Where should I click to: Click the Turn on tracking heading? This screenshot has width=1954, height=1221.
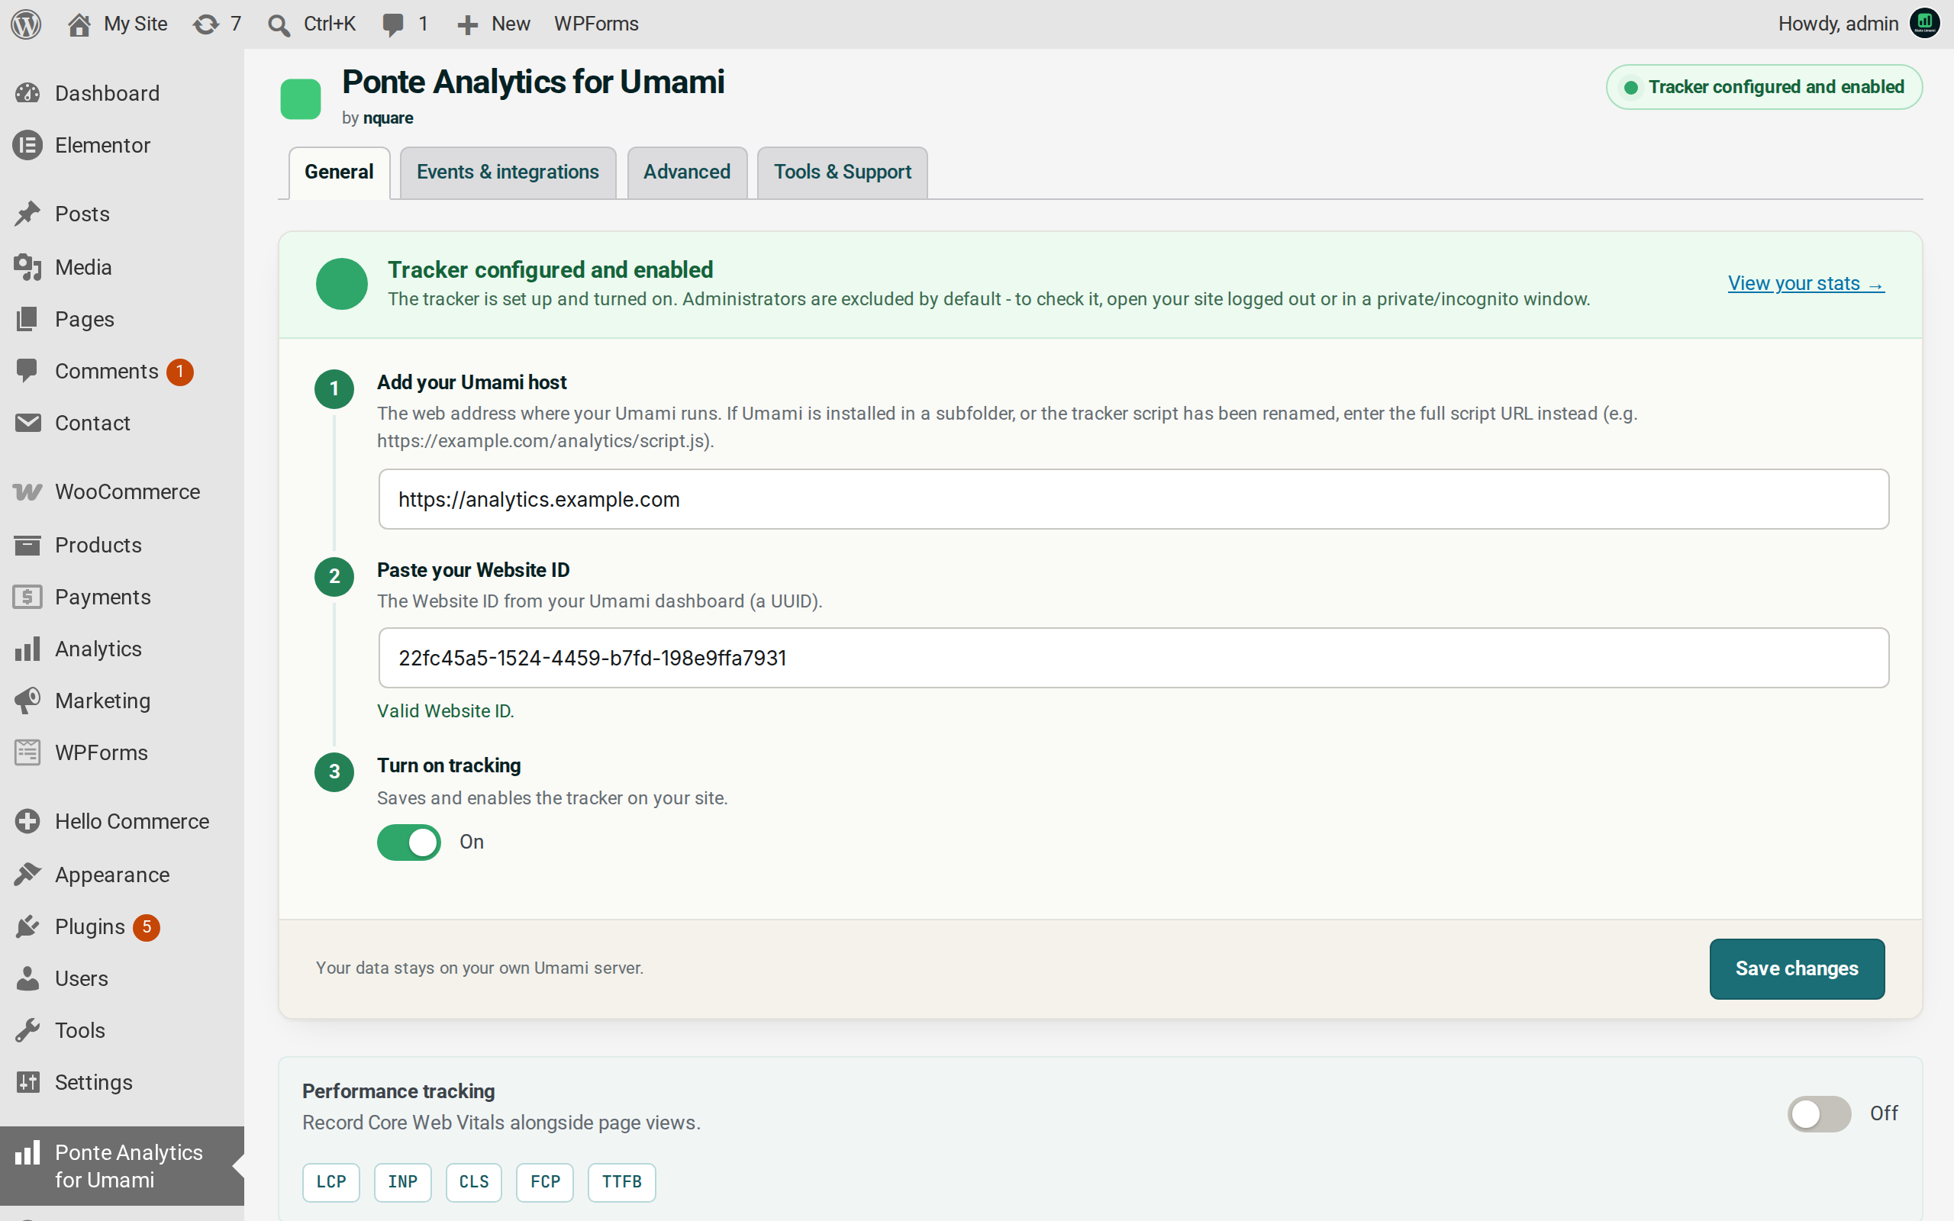coord(449,765)
